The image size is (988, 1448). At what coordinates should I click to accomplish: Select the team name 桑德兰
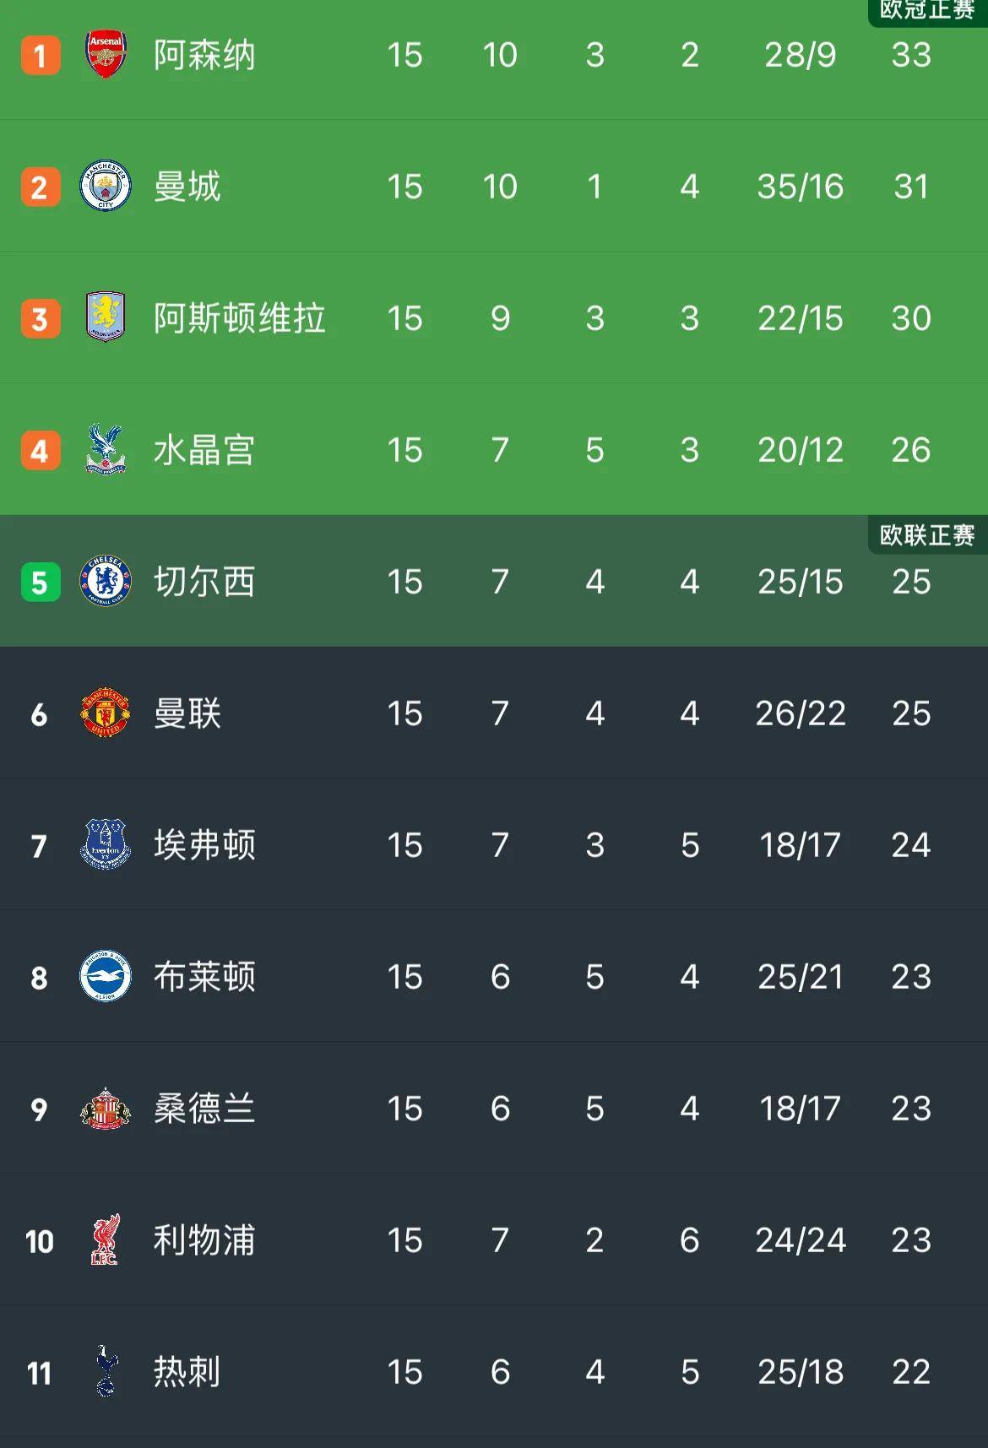pyautogui.click(x=204, y=1109)
